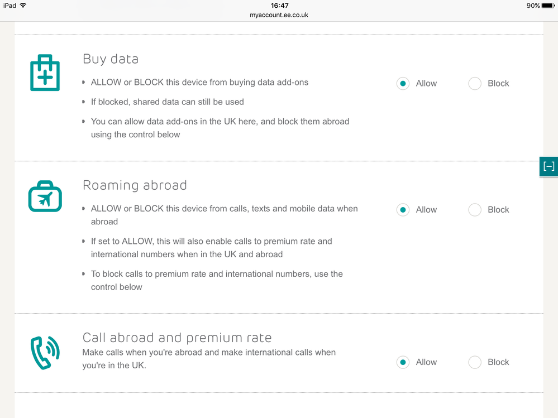Click the Buy data medical bag icon
The height and width of the screenshot is (418, 558).
pos(45,73)
